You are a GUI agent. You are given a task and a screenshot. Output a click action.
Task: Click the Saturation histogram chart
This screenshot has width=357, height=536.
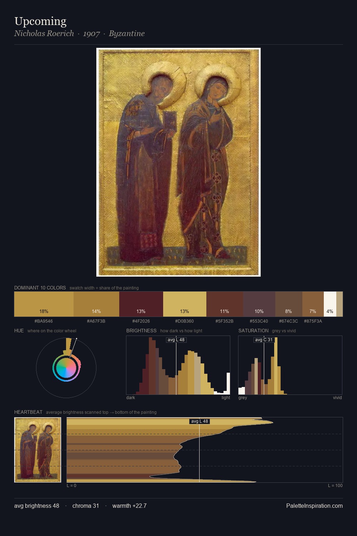290,365
